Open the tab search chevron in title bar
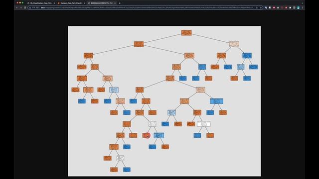Viewport: 319px width, 179px height. 303,3
